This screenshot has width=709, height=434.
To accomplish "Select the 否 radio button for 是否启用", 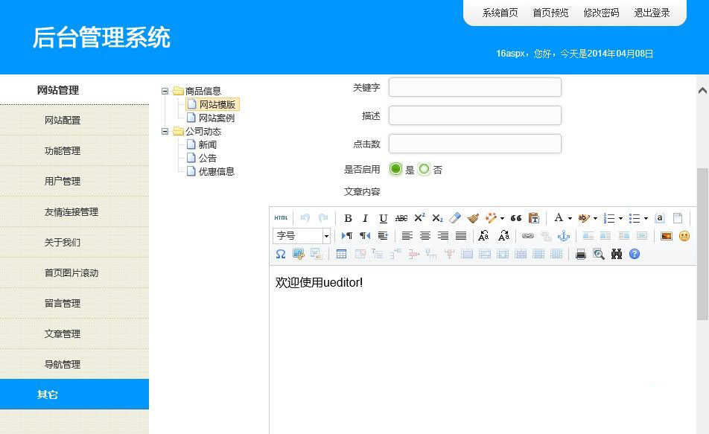I will click(424, 169).
